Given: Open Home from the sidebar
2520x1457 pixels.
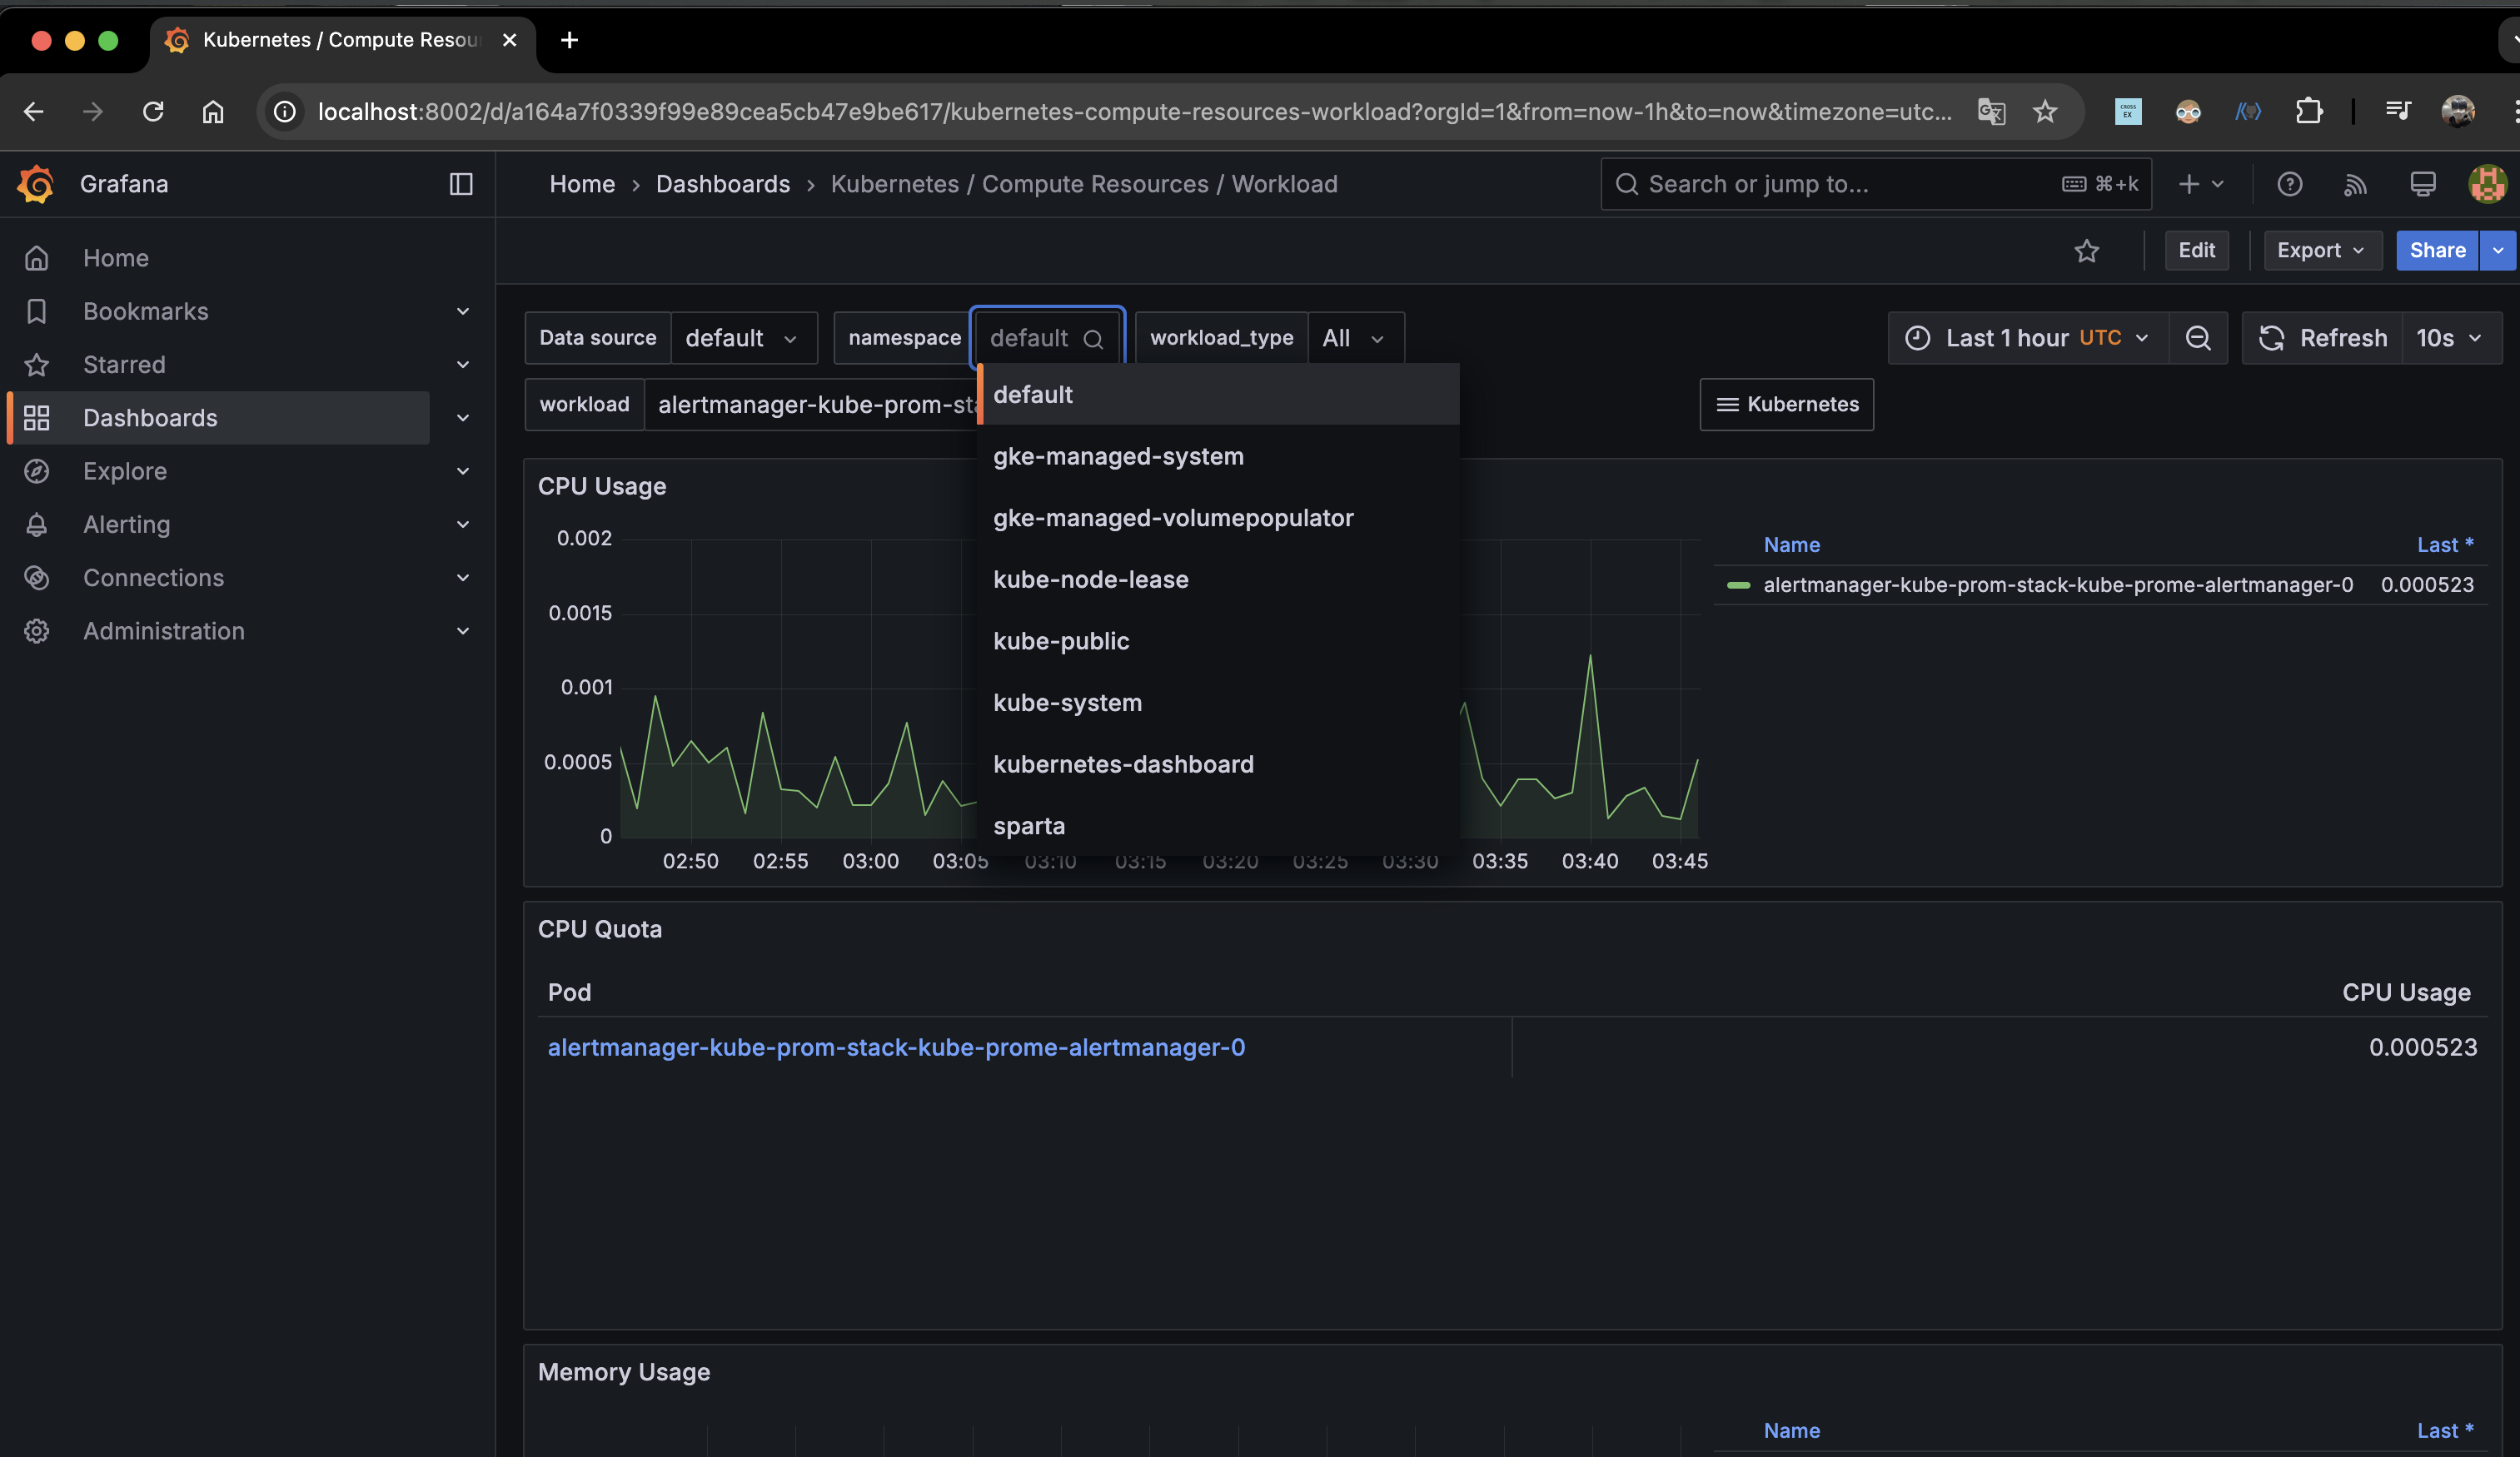Looking at the screenshot, I should pos(116,258).
